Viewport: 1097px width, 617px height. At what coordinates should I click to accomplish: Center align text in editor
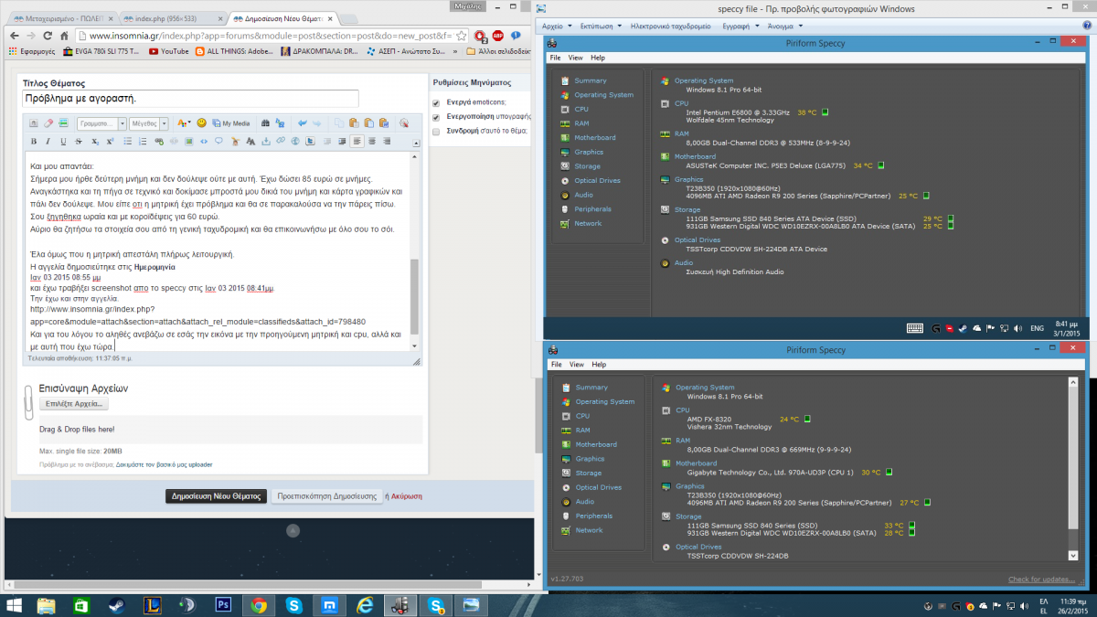pos(372,142)
